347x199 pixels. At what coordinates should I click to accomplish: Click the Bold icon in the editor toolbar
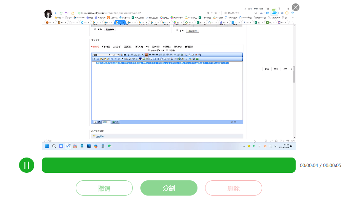tap(125, 55)
